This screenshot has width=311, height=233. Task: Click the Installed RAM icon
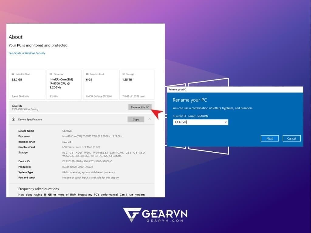12,74
